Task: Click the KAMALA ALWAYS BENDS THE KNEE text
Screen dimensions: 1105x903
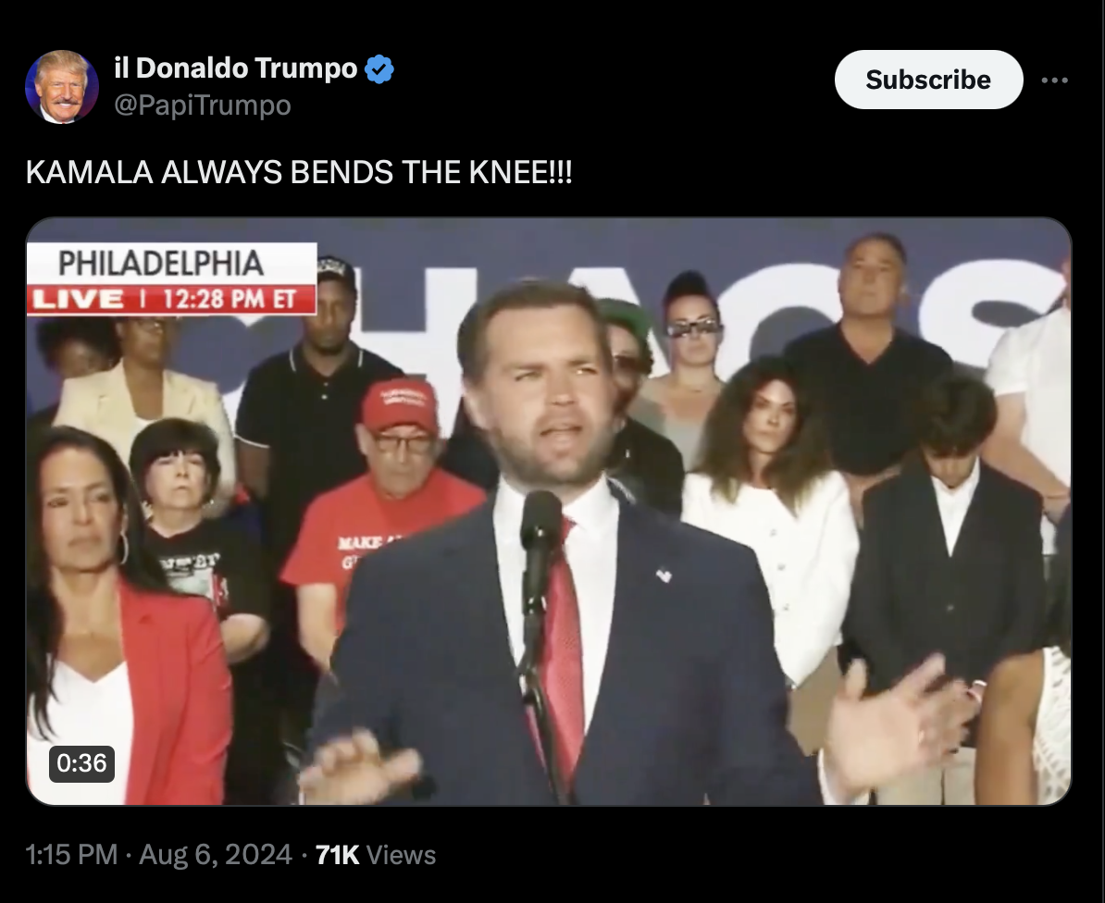Action: (299, 172)
